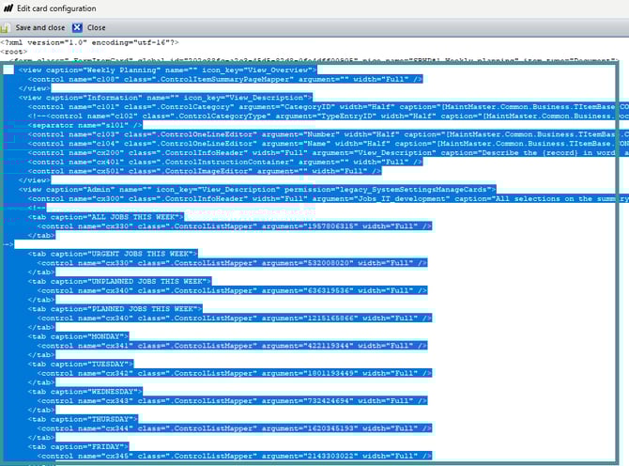The height and width of the screenshot is (466, 629).
Task: Click the control line with argument "1957806315"
Action: point(235,226)
